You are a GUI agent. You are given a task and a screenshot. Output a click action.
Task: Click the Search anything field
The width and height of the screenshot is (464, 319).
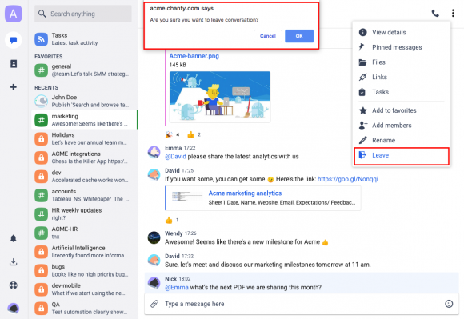[x=83, y=14]
